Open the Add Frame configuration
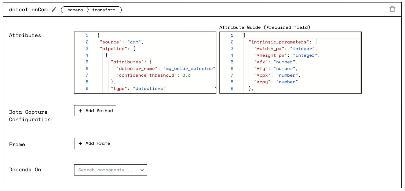Image resolution: width=405 pixels, height=191 pixels. [94, 143]
